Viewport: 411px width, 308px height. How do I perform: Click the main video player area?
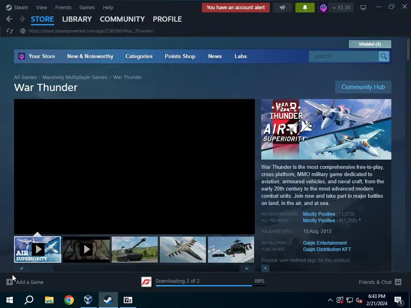134,166
